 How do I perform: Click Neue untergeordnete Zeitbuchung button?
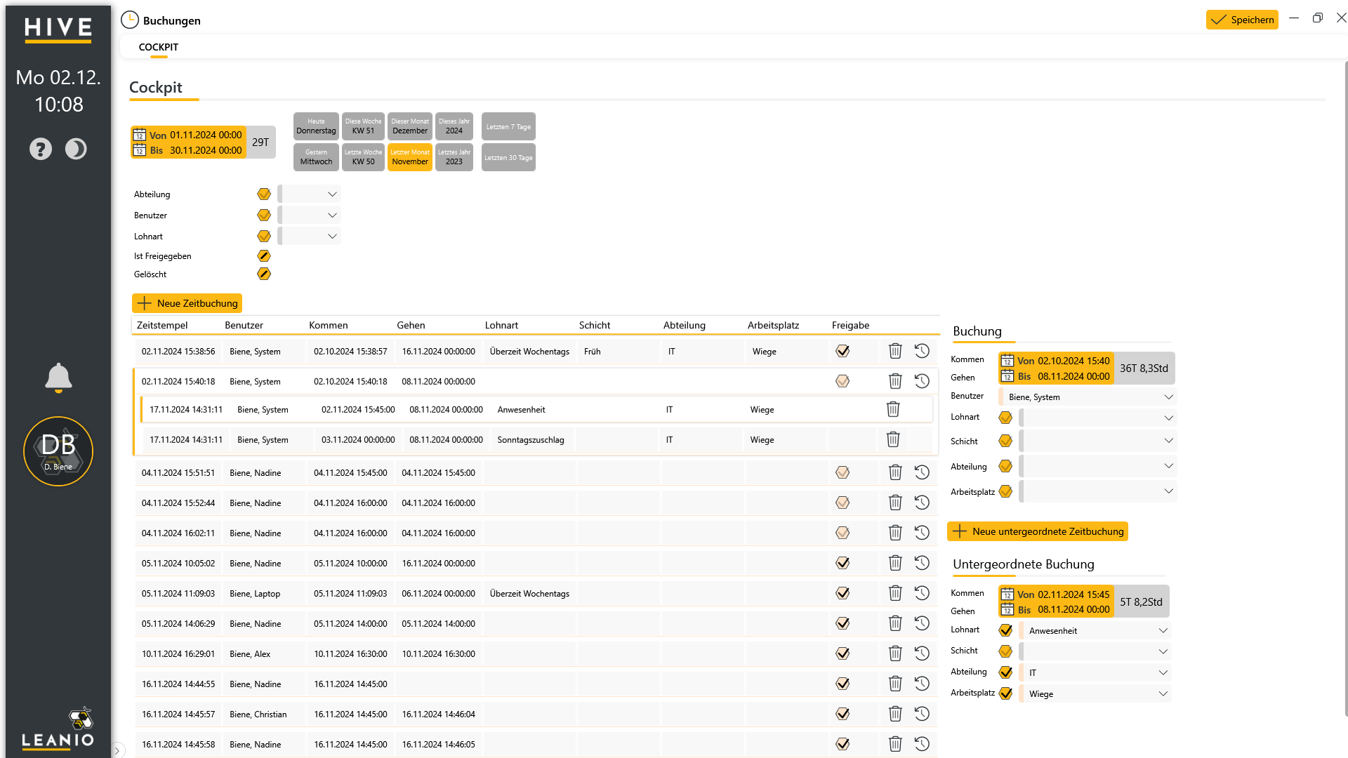point(1038,531)
